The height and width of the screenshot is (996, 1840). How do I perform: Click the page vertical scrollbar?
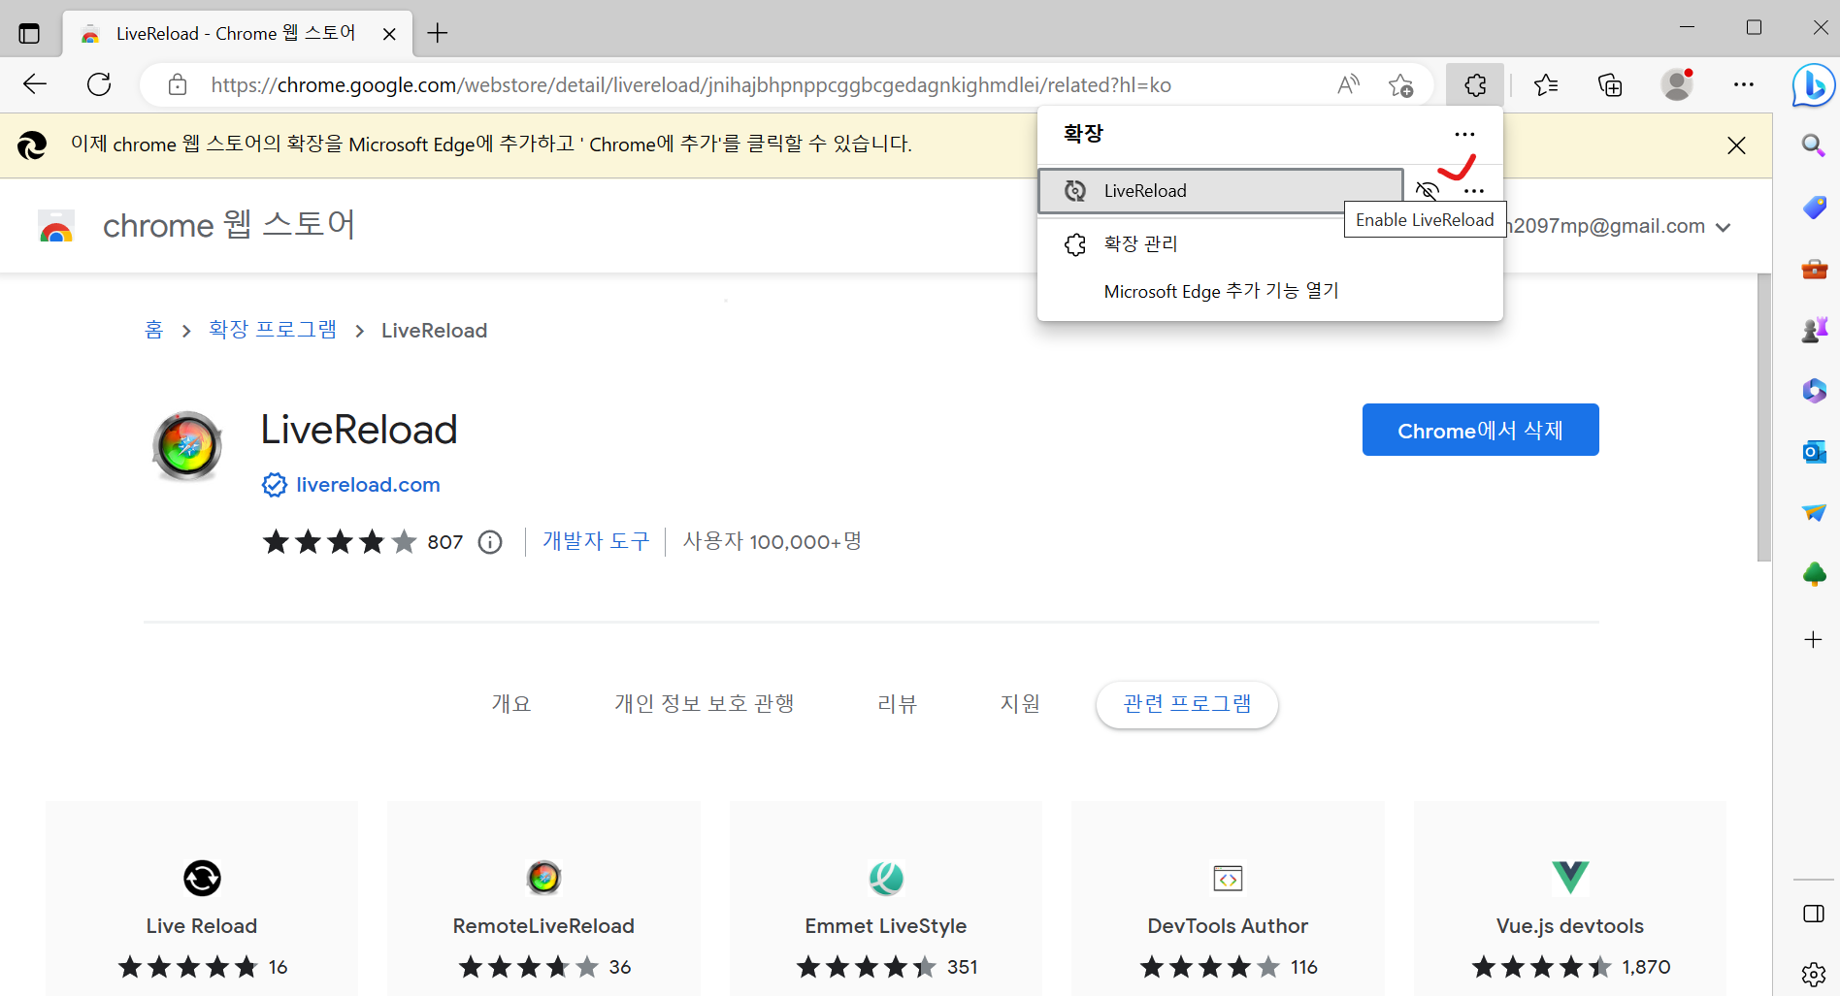point(1763,417)
